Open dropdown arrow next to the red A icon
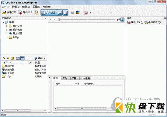Viewport: 167px width, 117px height. [x=91, y=12]
